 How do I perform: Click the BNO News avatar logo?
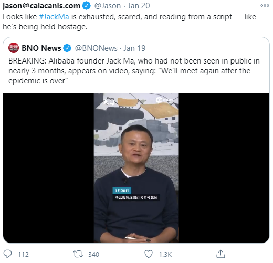[x=14, y=48]
